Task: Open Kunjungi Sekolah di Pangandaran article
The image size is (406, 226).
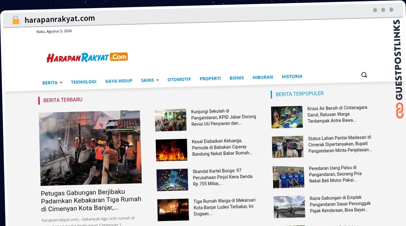Action: click(224, 117)
